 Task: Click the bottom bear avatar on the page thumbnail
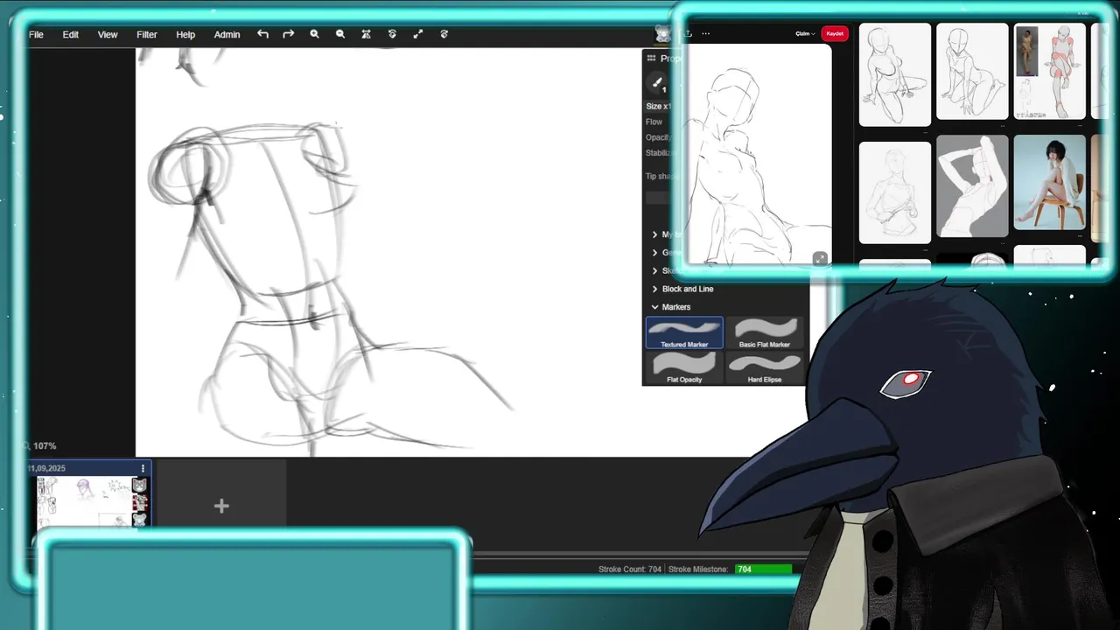click(140, 520)
